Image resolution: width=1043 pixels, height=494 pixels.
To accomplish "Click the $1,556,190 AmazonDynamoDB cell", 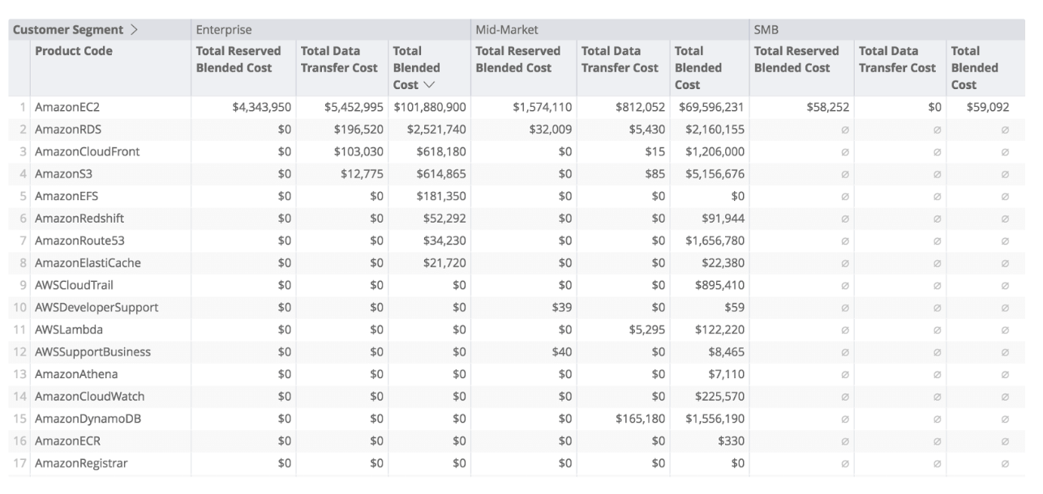I will (715, 419).
